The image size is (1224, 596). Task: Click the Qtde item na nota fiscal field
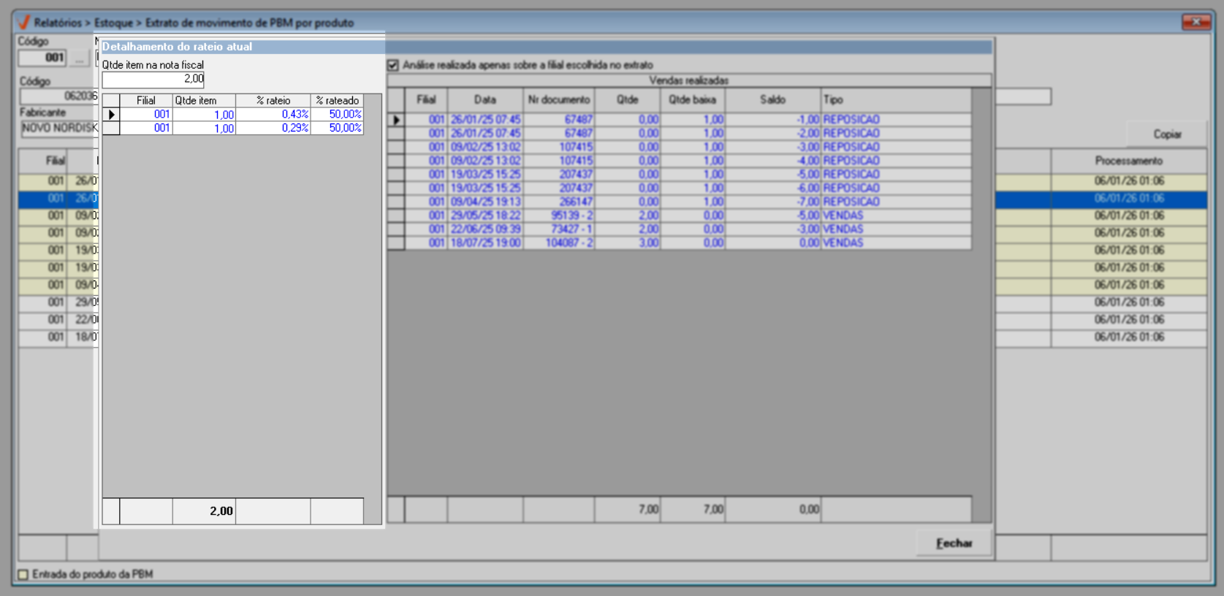tap(153, 79)
